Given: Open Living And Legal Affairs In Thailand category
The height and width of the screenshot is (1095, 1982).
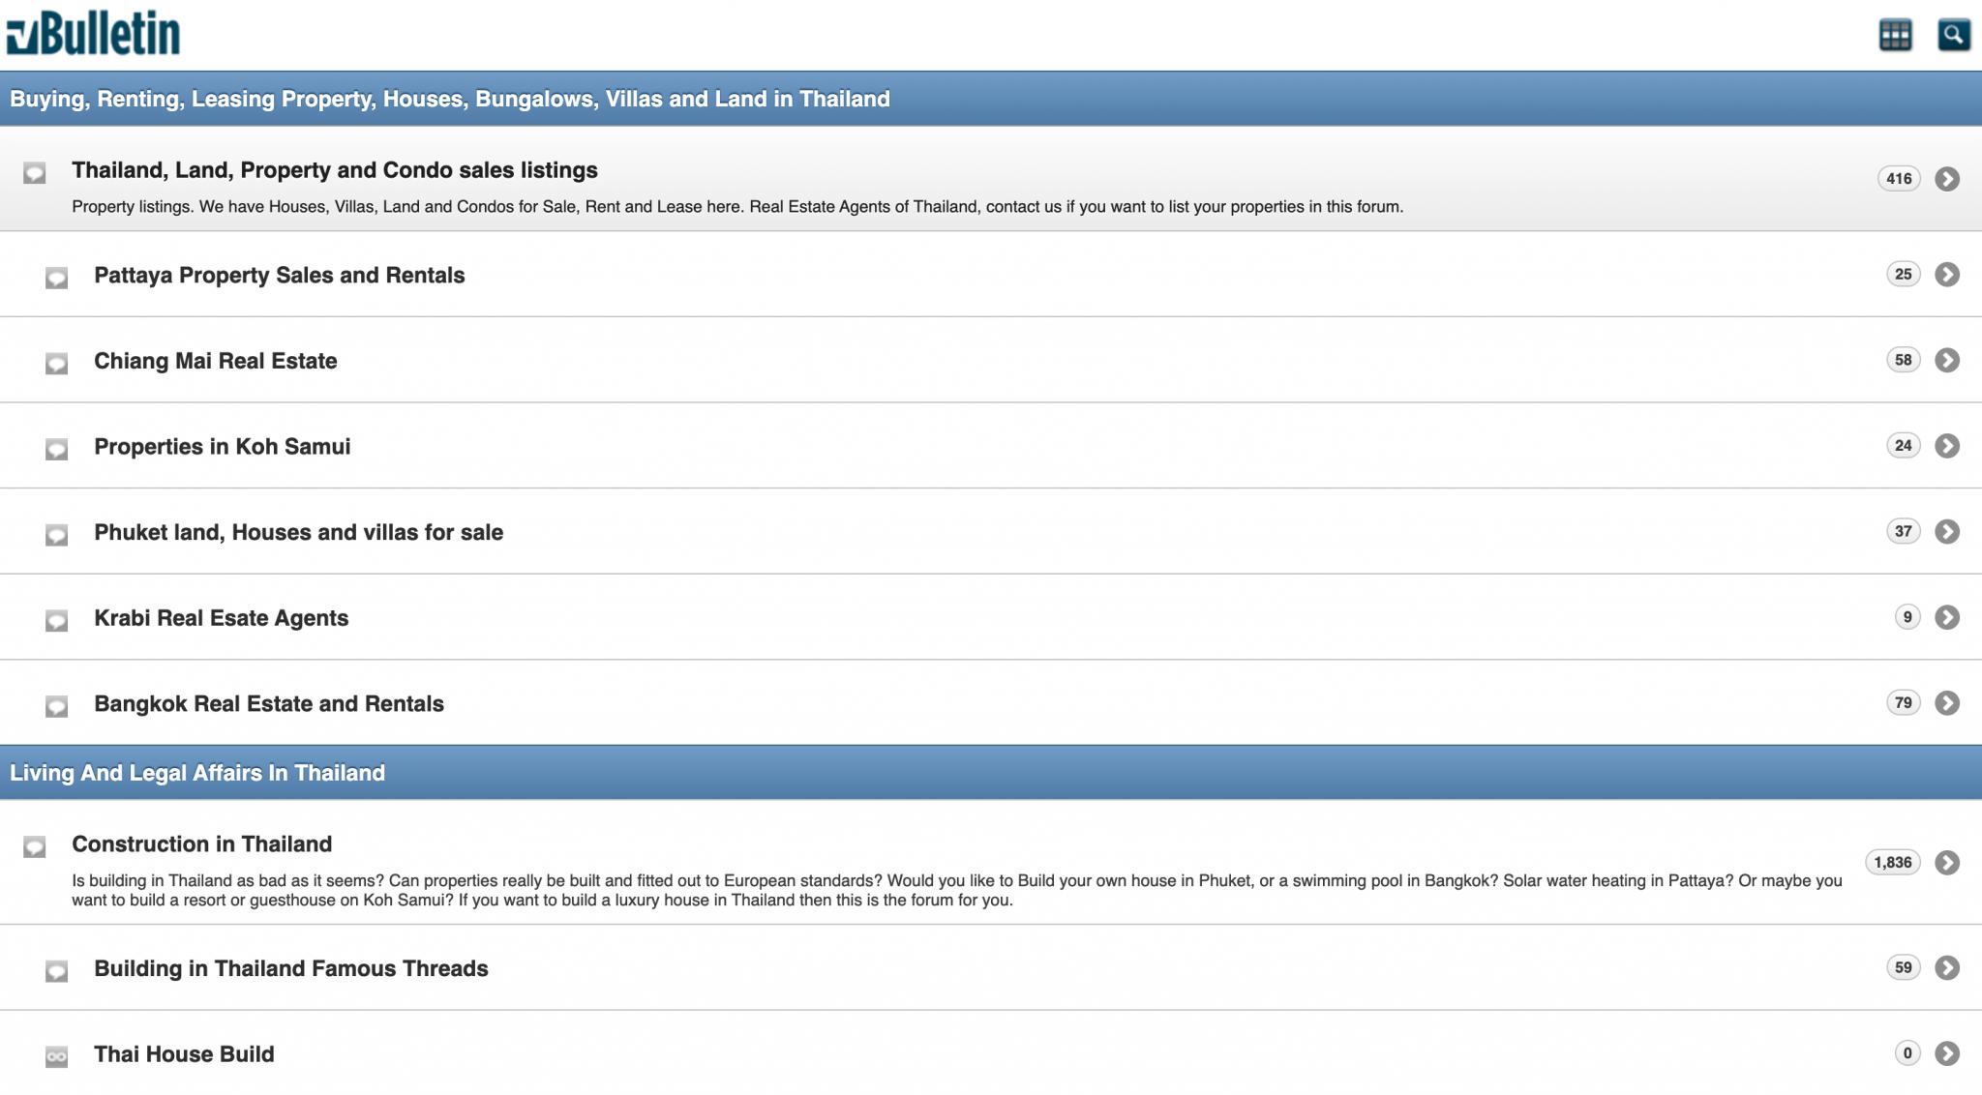Looking at the screenshot, I should click(x=197, y=771).
